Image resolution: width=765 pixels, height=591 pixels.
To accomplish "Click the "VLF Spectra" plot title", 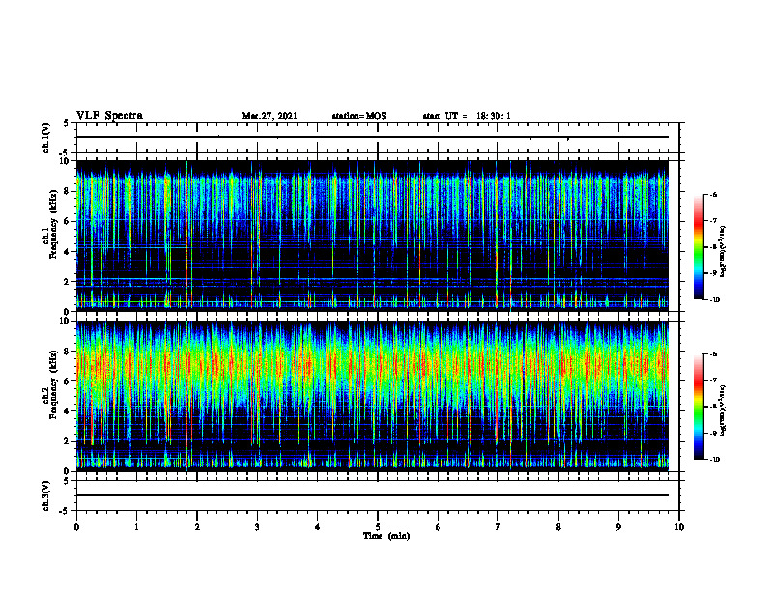I will 109,116.
